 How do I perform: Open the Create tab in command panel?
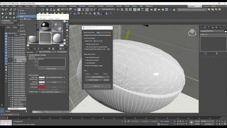201,27
